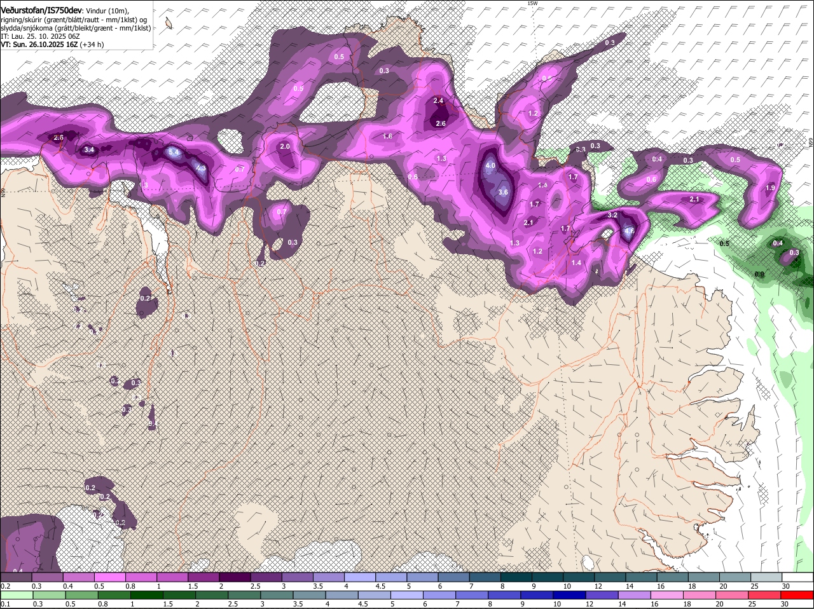Click the 0.9 value in the green rain area

tap(759, 274)
